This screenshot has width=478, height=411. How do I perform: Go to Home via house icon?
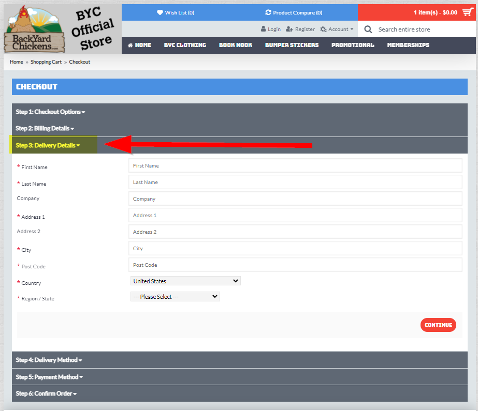[x=131, y=45]
